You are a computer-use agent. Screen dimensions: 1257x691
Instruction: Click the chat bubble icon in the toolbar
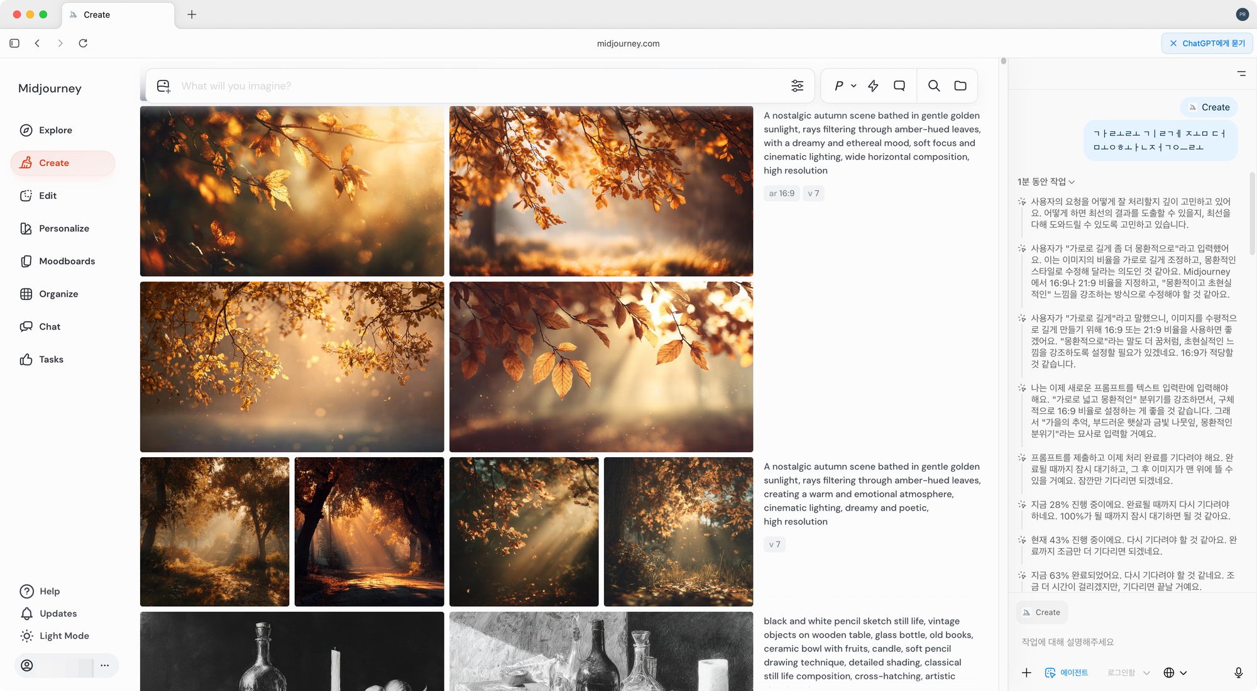(x=899, y=86)
